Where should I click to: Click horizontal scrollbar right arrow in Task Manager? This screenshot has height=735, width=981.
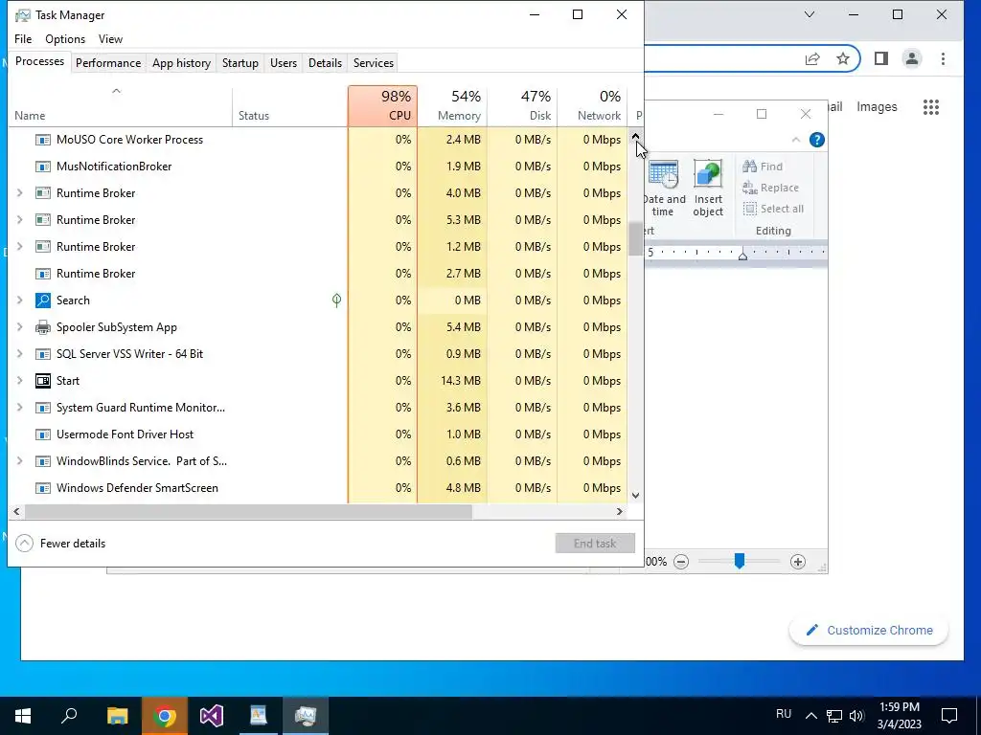(x=620, y=512)
